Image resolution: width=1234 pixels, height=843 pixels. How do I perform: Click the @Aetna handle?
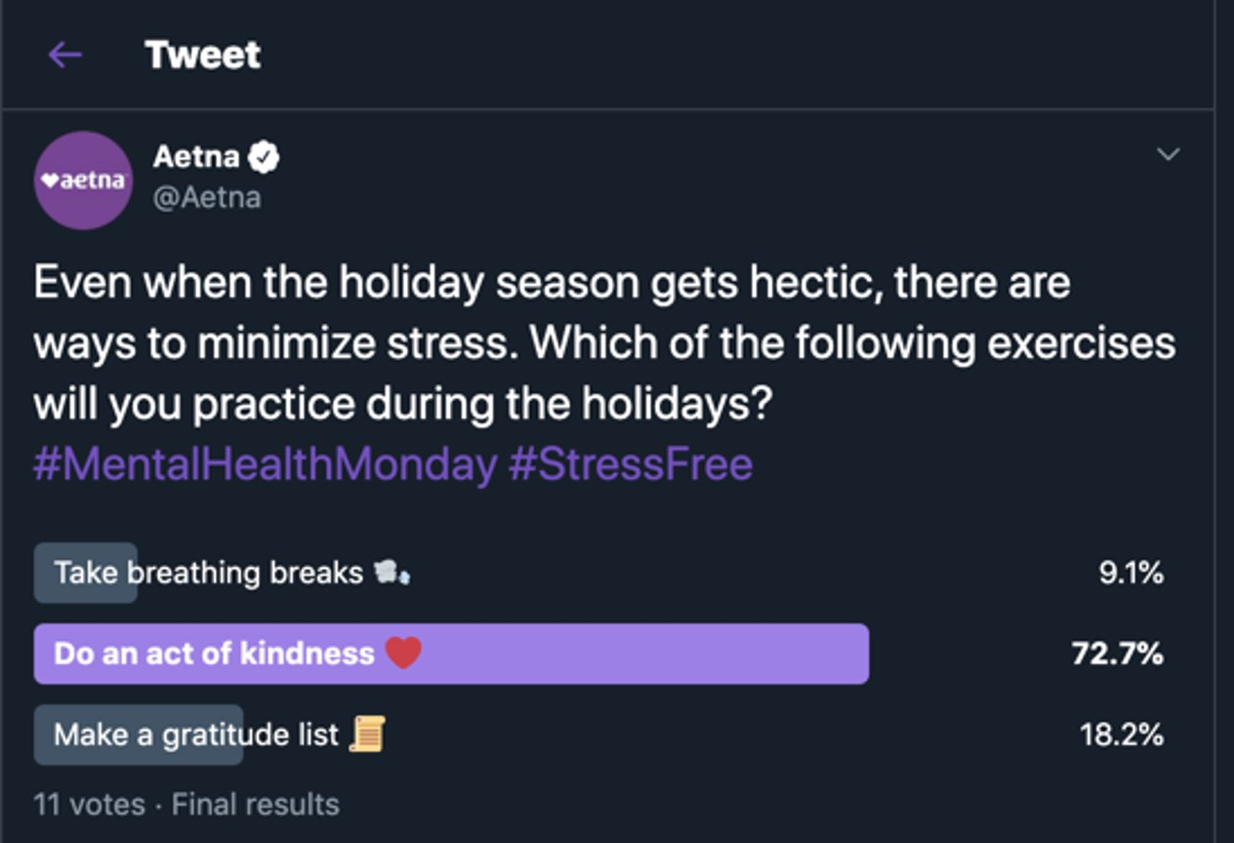click(x=207, y=197)
